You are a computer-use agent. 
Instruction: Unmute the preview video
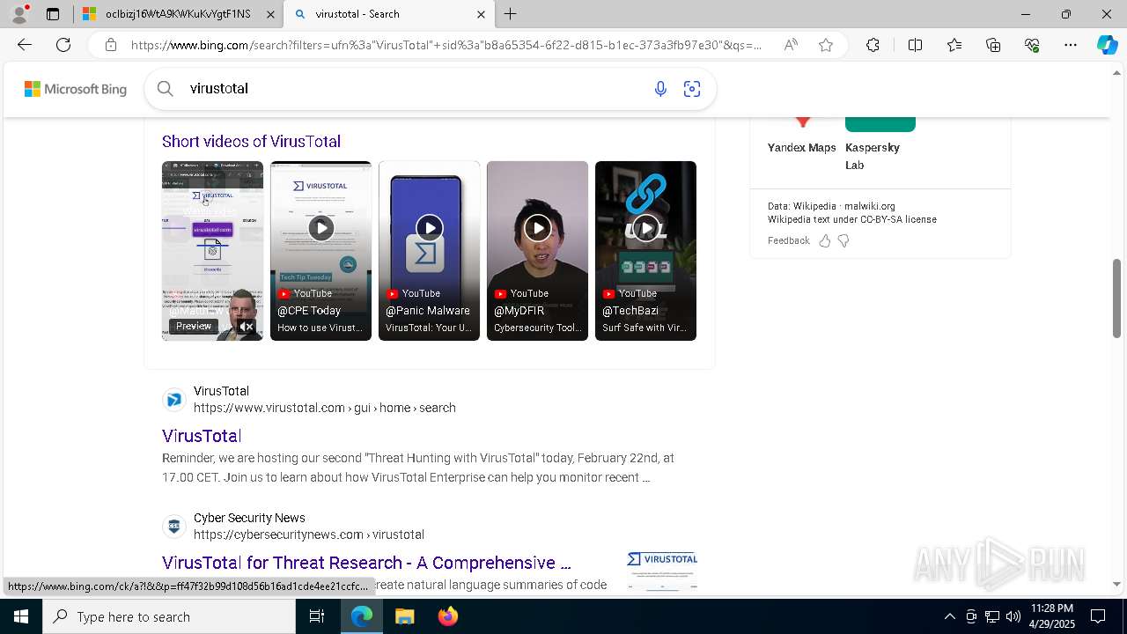(x=247, y=327)
